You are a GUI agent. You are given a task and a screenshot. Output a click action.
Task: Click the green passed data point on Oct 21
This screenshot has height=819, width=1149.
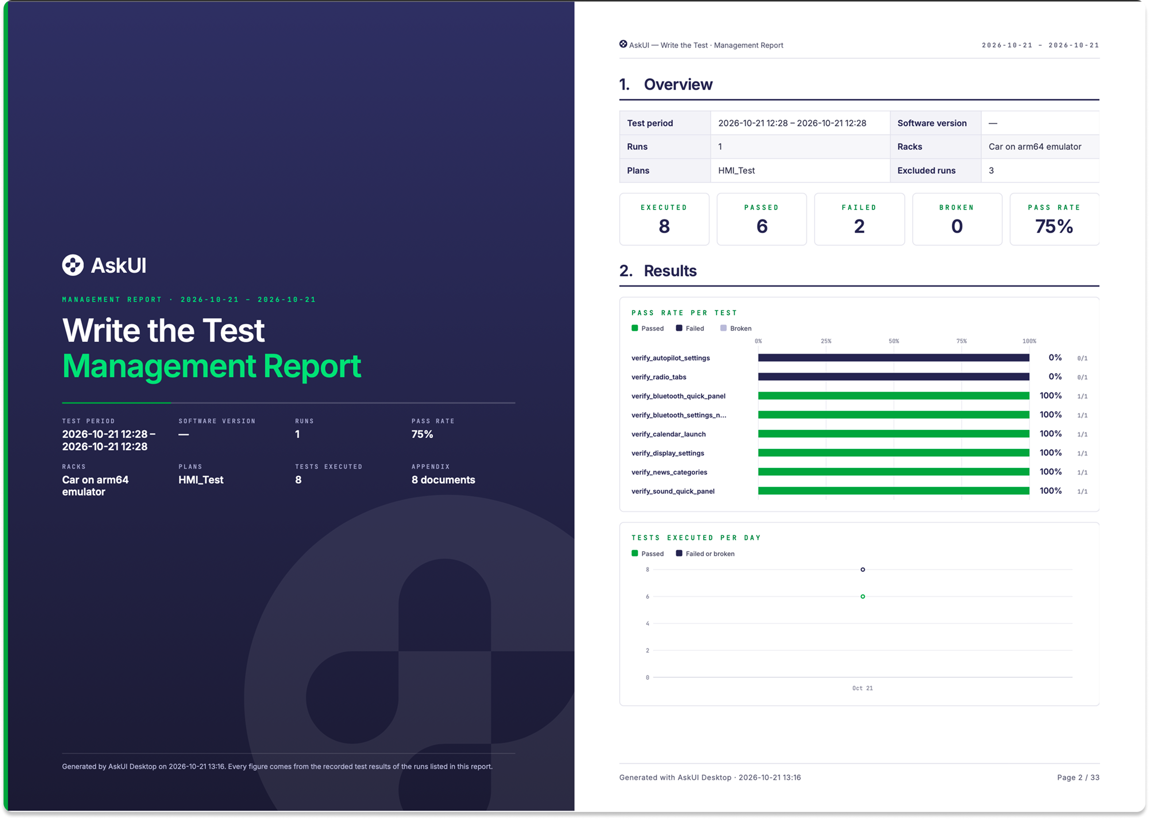(863, 597)
